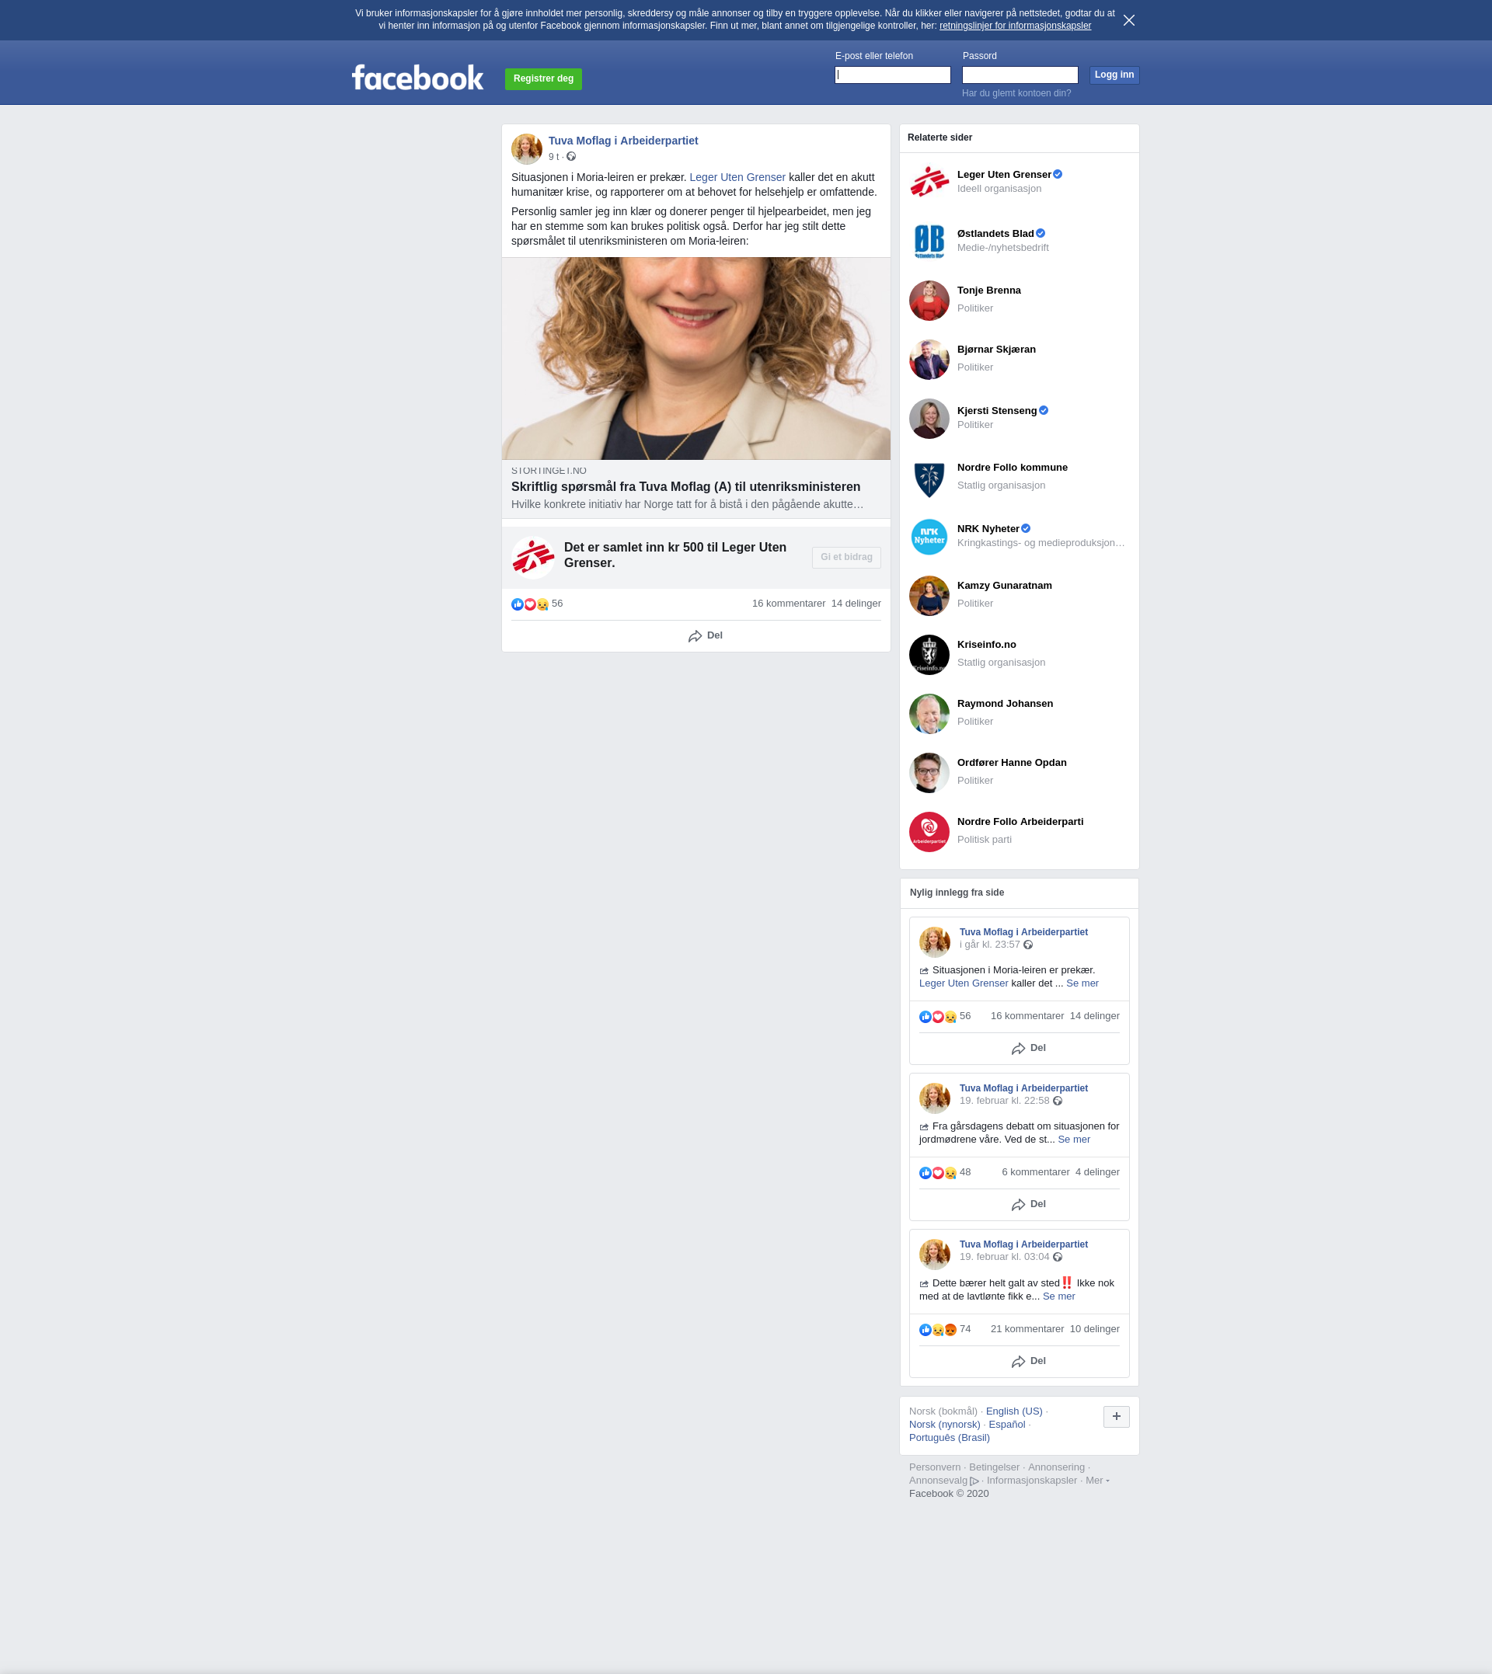Open '16 kommentarer' on the main post
The width and height of the screenshot is (1492, 1674).
click(788, 604)
